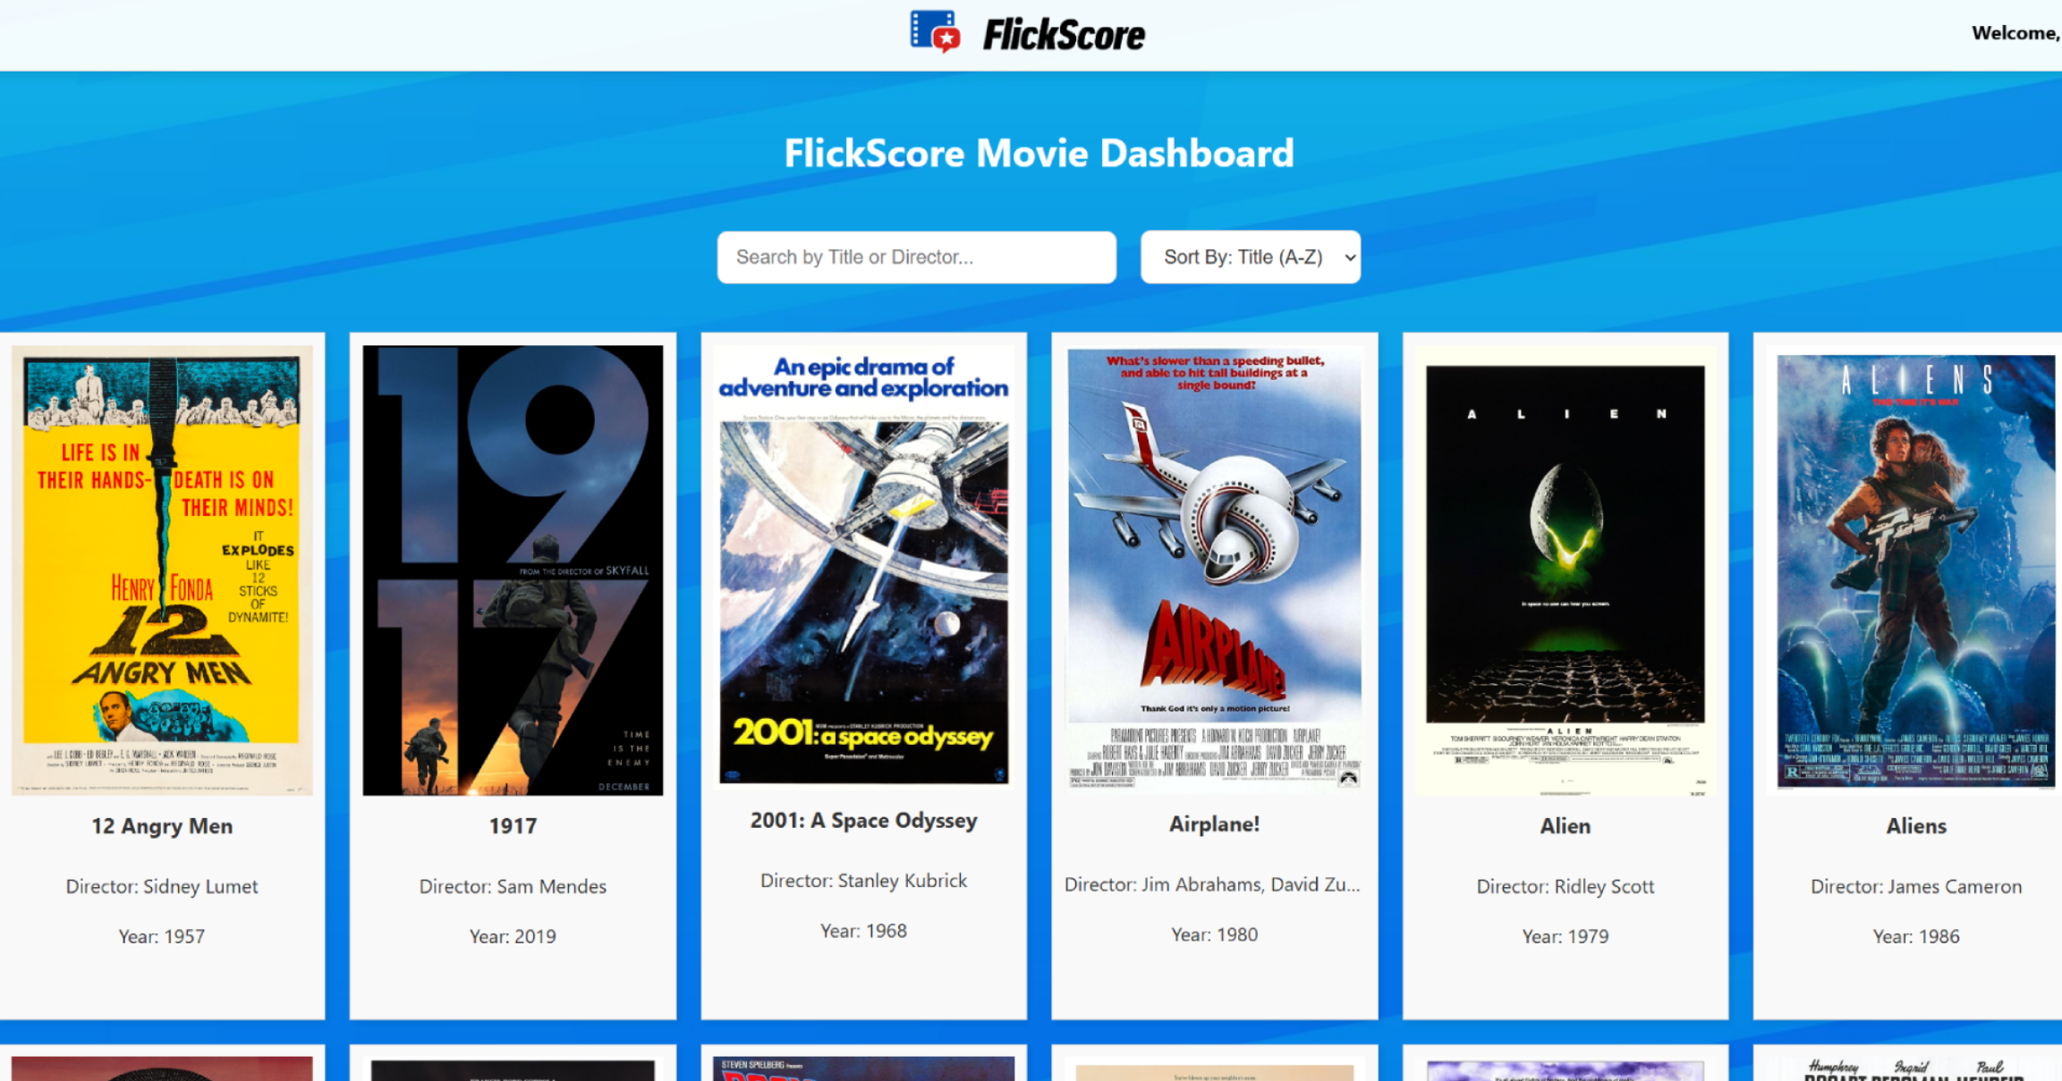Select the title "Aliens" below its poster
Image resolution: width=2062 pixels, height=1081 pixels.
[x=1915, y=826]
